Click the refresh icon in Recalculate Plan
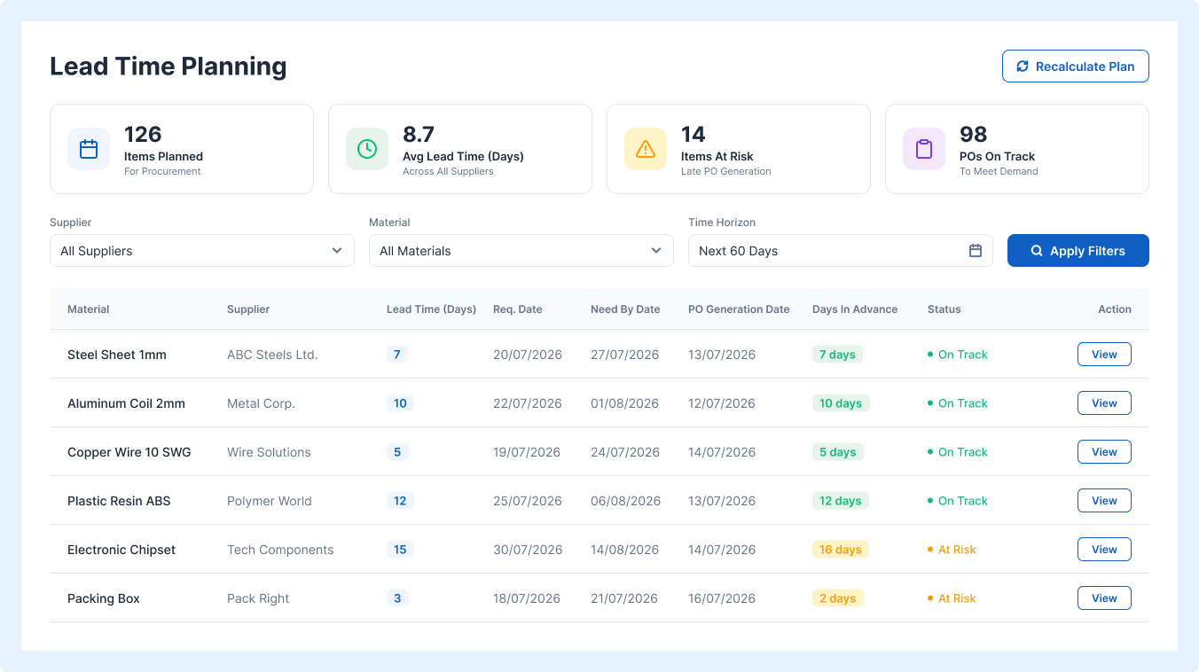 pos(1023,66)
